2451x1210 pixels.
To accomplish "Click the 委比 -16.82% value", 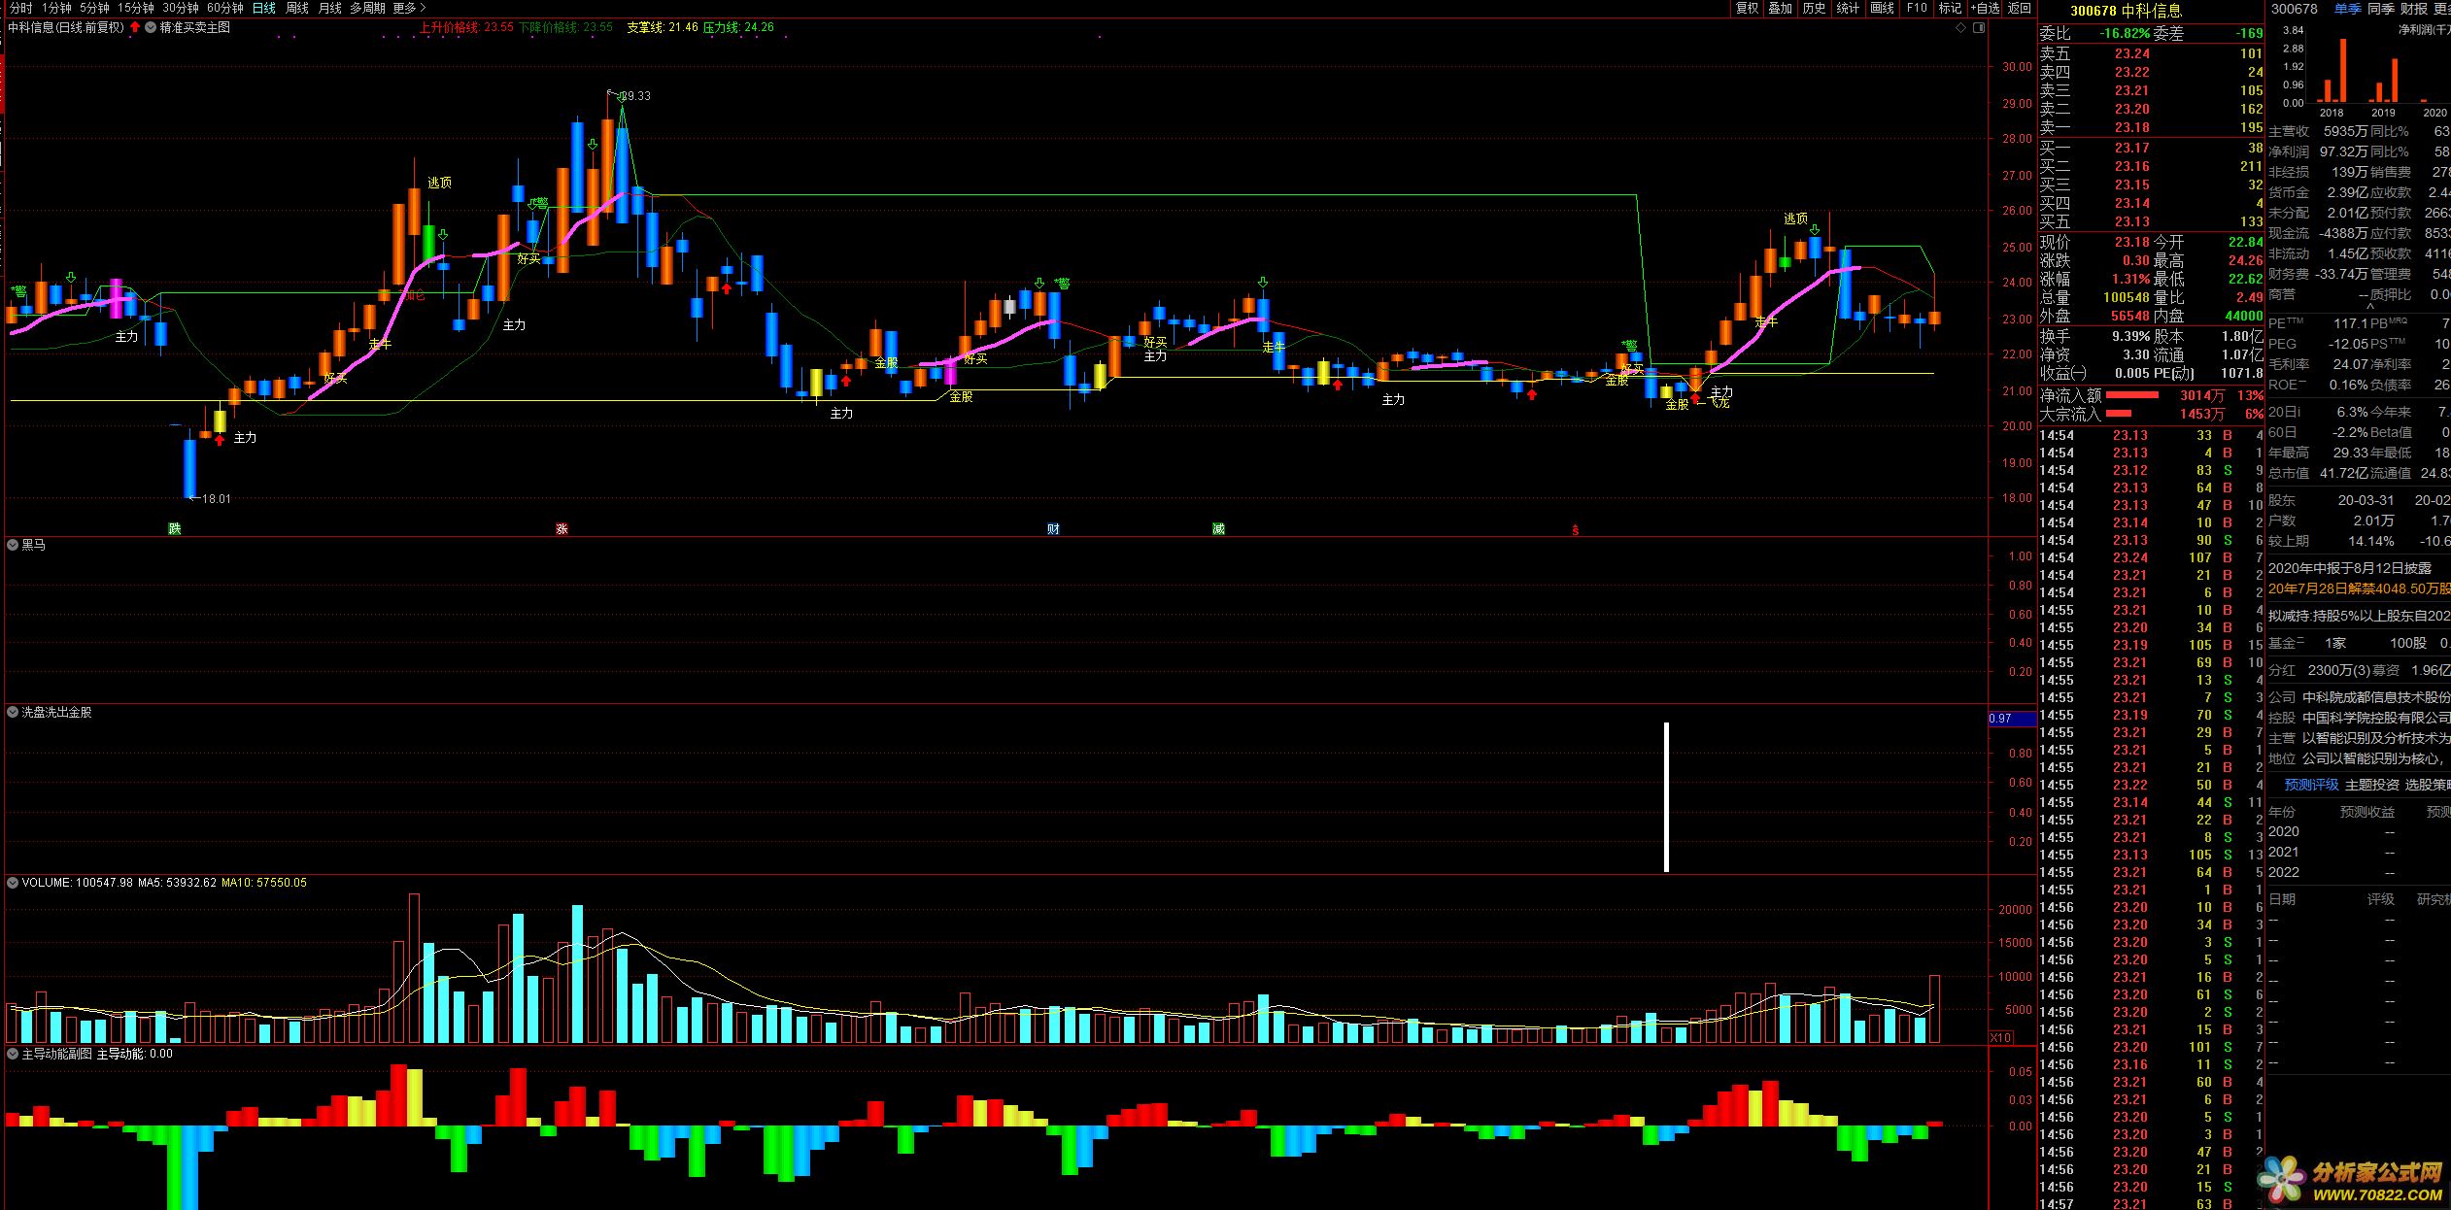I will [x=2124, y=33].
